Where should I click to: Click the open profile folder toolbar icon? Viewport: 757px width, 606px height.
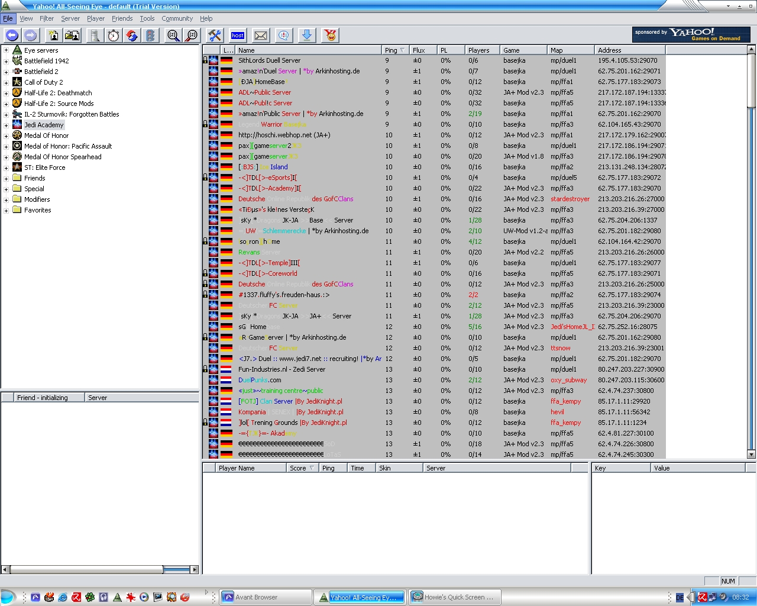click(72, 36)
